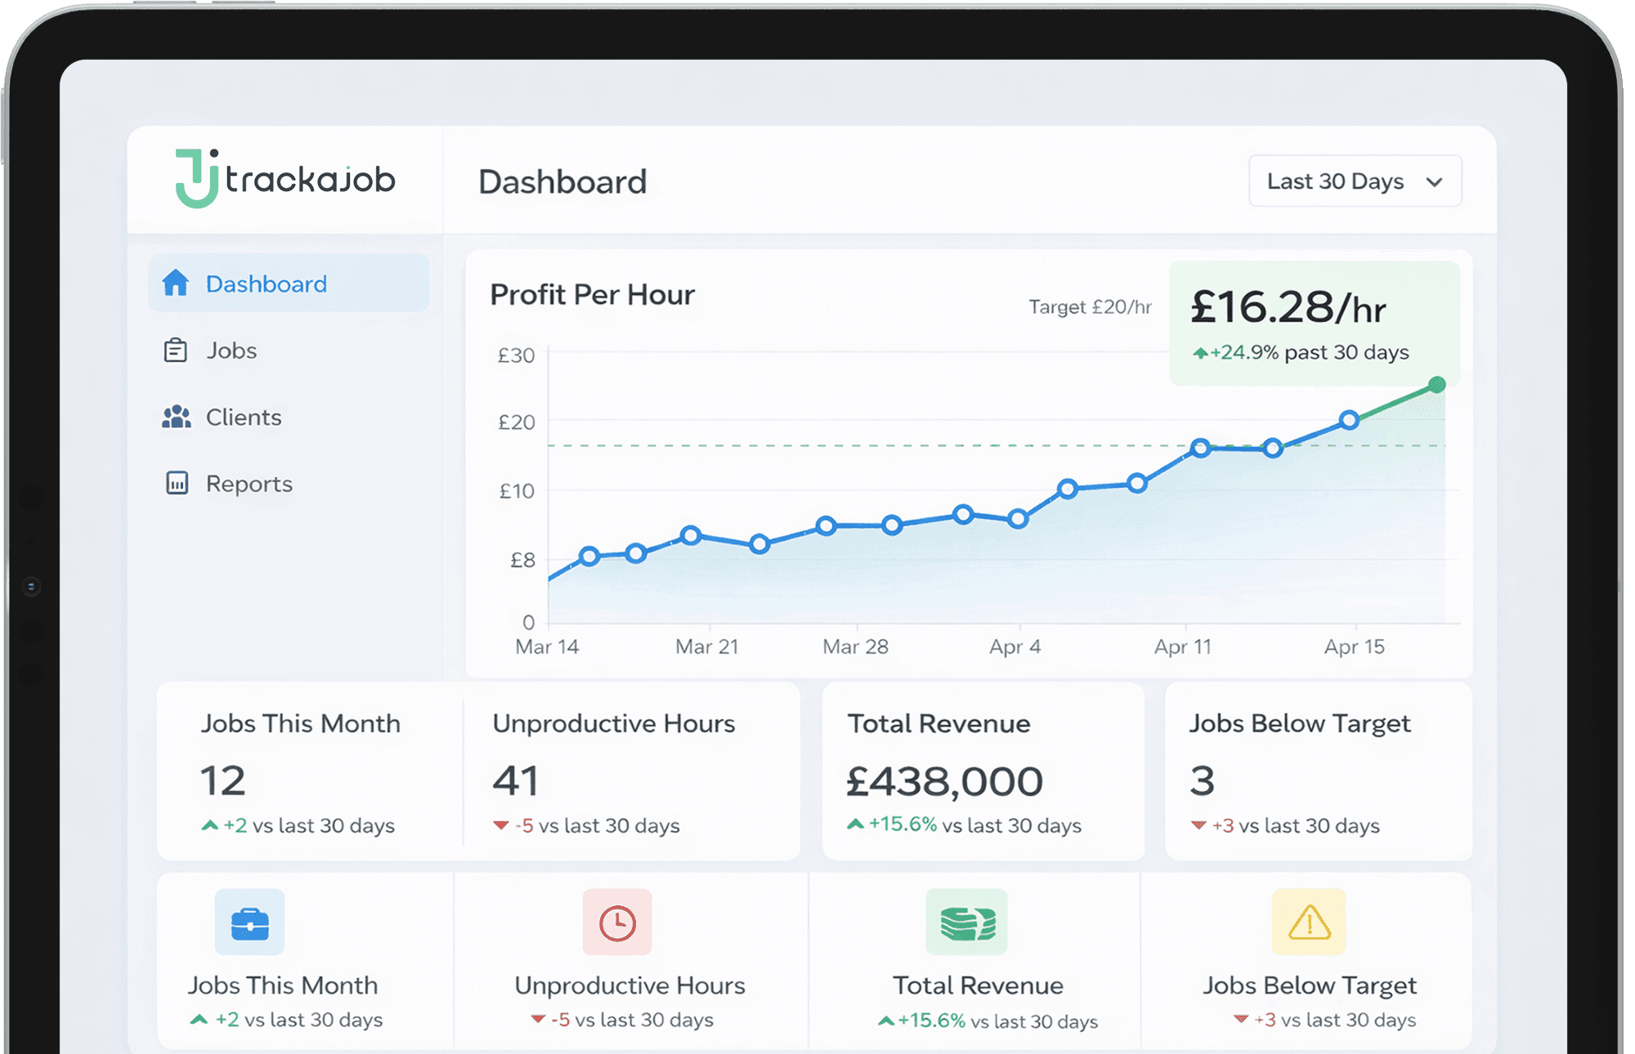
Task: Switch to the Jobs section
Action: tap(231, 350)
